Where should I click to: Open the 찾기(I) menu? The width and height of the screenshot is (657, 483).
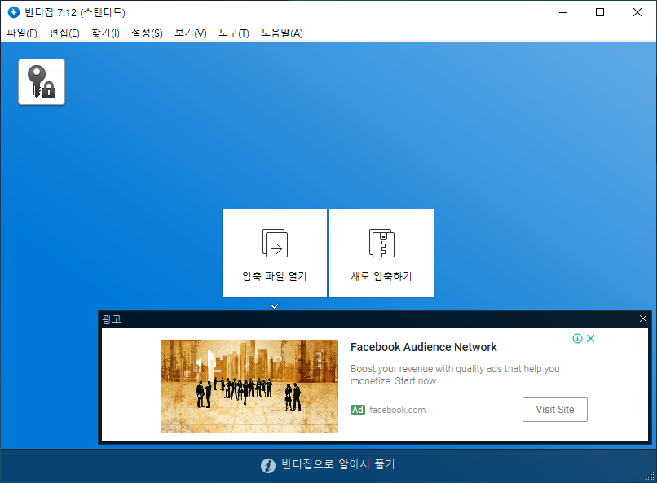(x=105, y=33)
